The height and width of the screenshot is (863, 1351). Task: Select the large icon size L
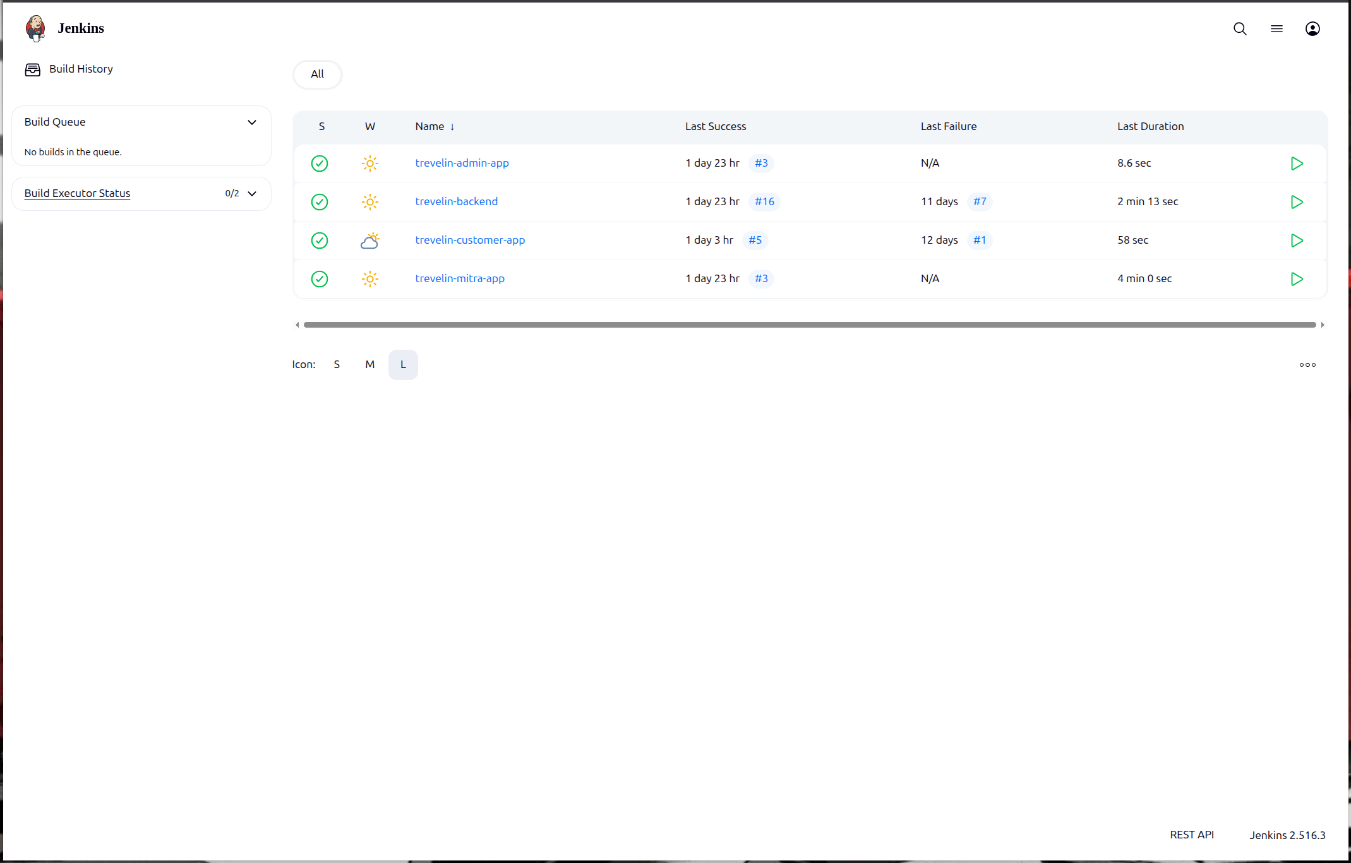click(x=403, y=364)
